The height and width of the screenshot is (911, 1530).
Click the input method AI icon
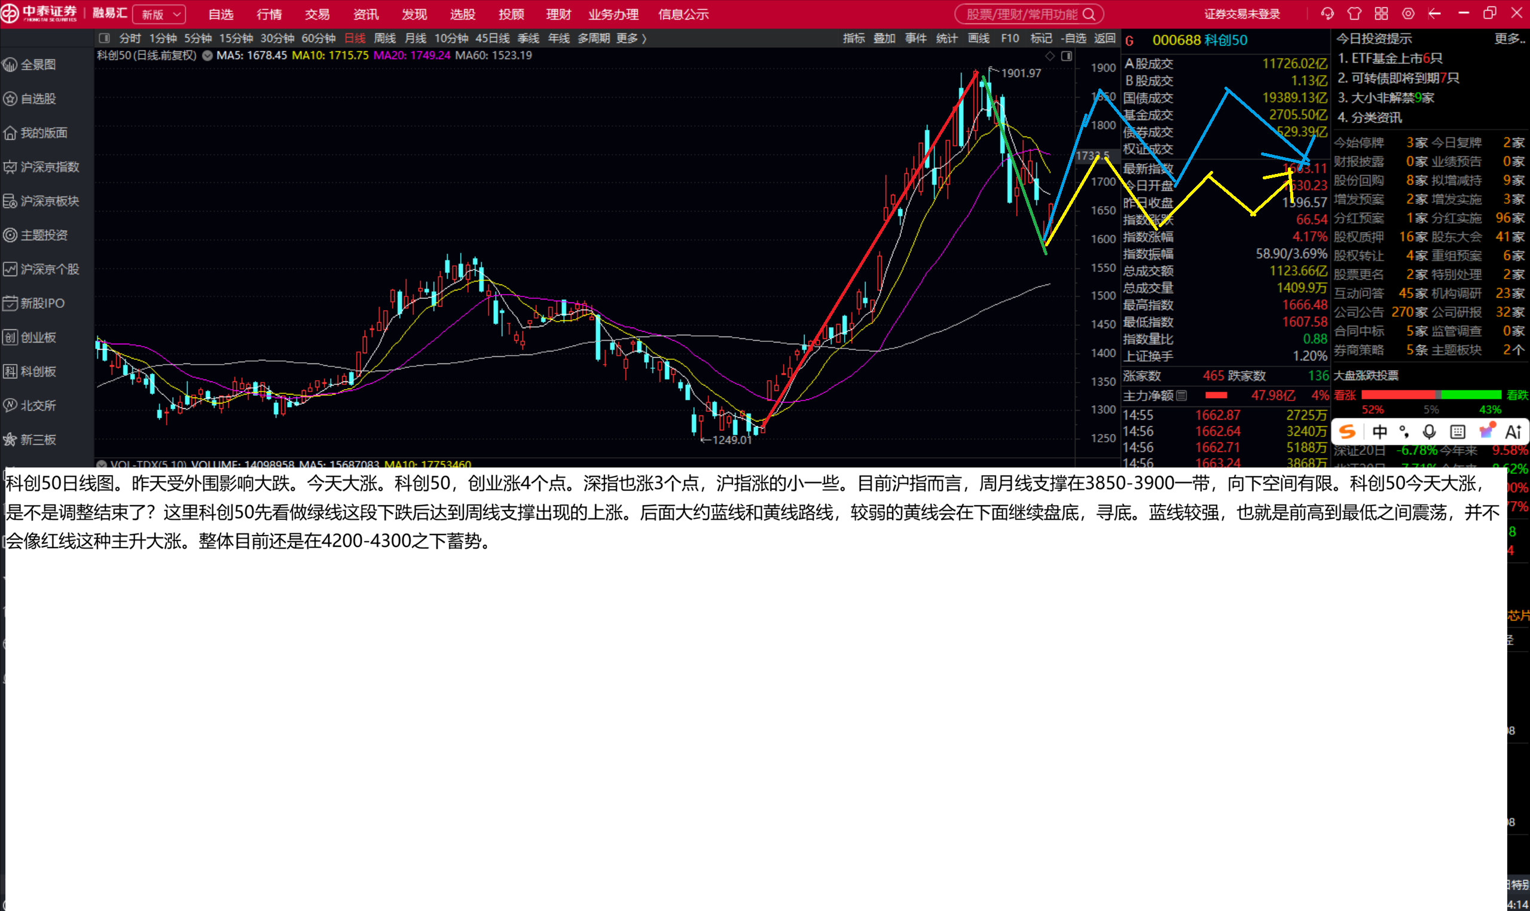pyautogui.click(x=1513, y=432)
